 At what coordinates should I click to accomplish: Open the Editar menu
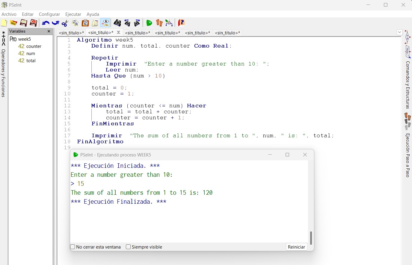(x=28, y=14)
